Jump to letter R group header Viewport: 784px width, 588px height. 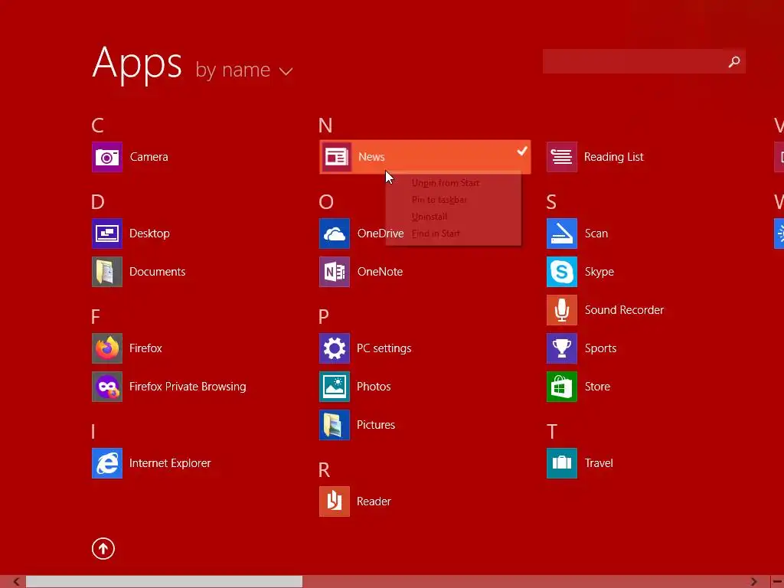[x=324, y=470]
